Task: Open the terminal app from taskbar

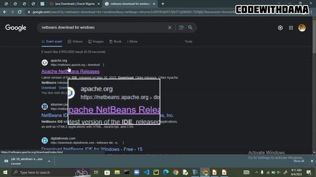Action: [127, 173]
